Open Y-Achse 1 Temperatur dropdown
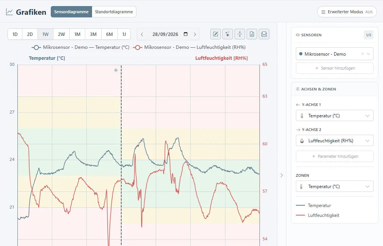This screenshot has width=383, height=246. click(x=335, y=116)
